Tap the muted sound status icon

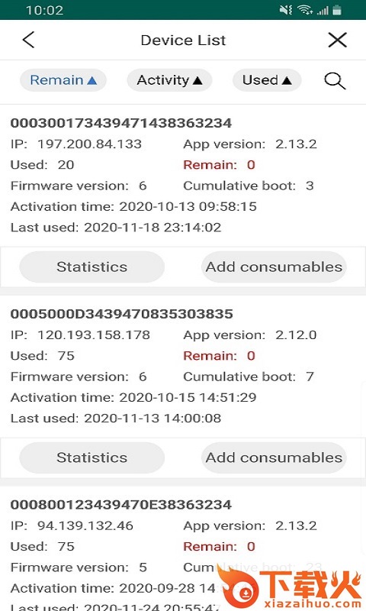tap(286, 10)
